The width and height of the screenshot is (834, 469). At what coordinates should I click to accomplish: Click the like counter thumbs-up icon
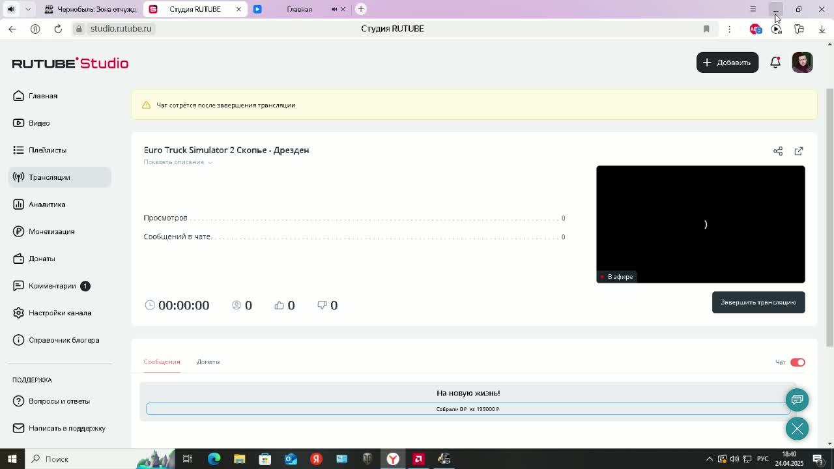(x=280, y=305)
